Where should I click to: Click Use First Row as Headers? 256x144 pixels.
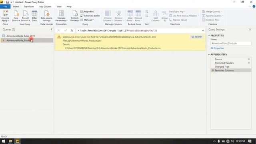coord(184,16)
